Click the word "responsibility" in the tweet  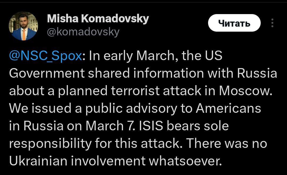46,143
